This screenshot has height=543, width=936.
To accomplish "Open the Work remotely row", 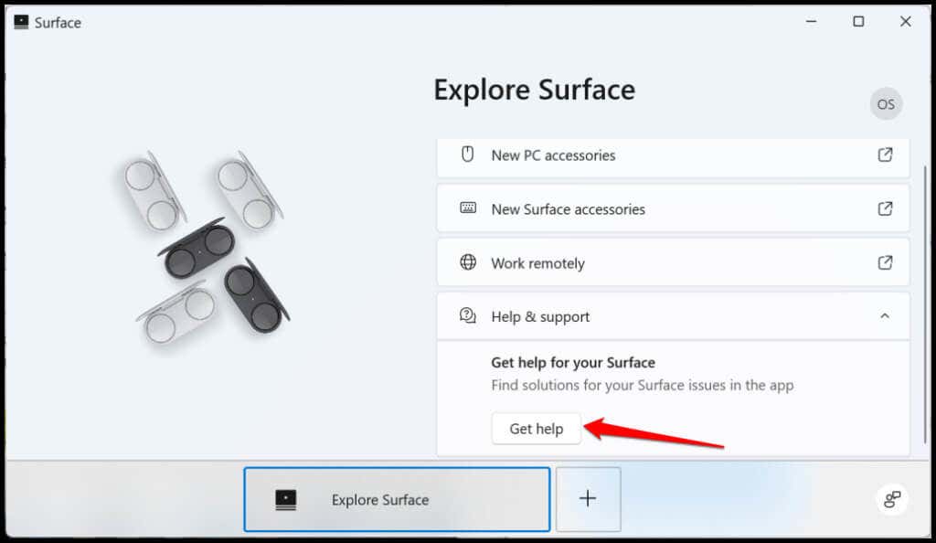I will 673,262.
